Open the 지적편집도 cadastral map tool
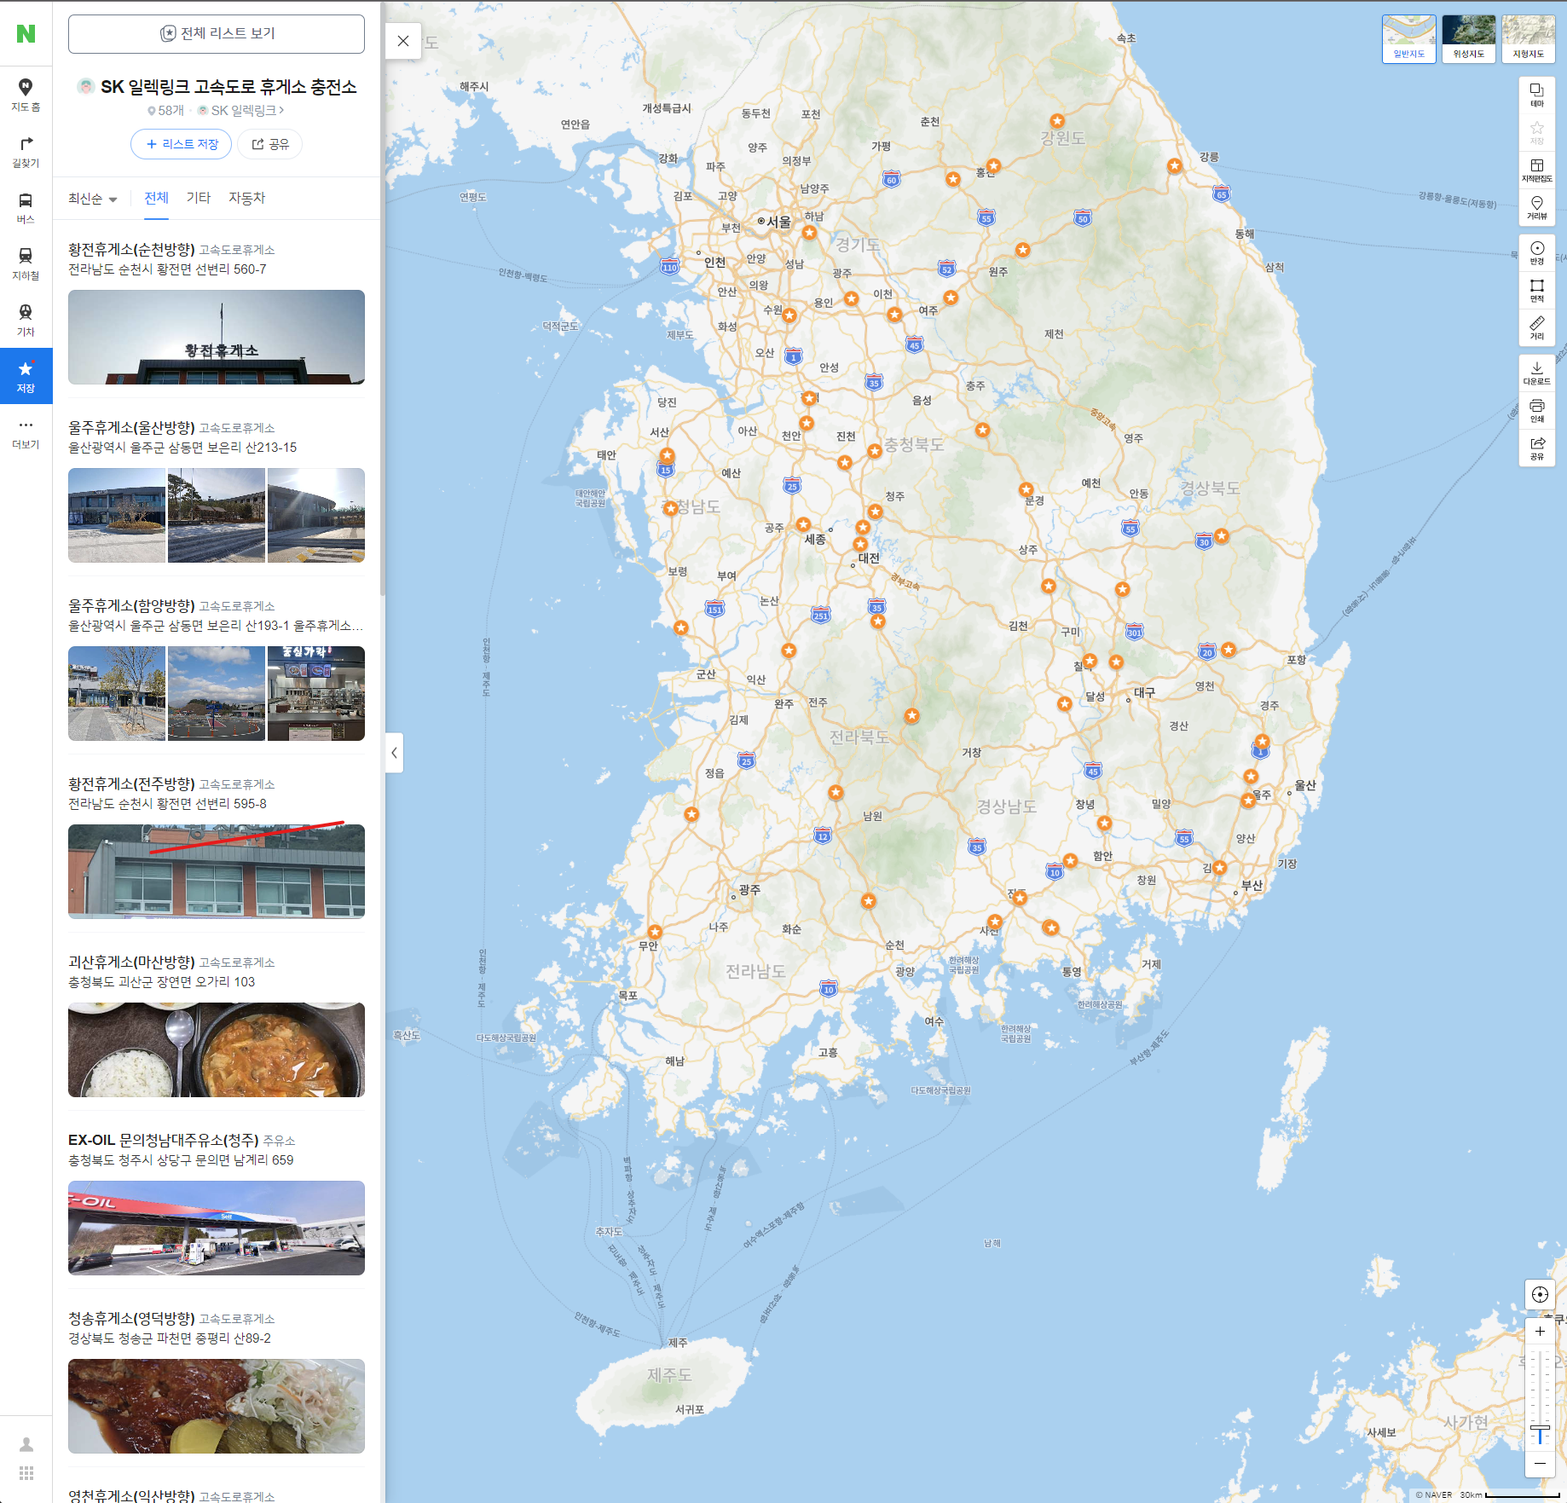 1536,170
